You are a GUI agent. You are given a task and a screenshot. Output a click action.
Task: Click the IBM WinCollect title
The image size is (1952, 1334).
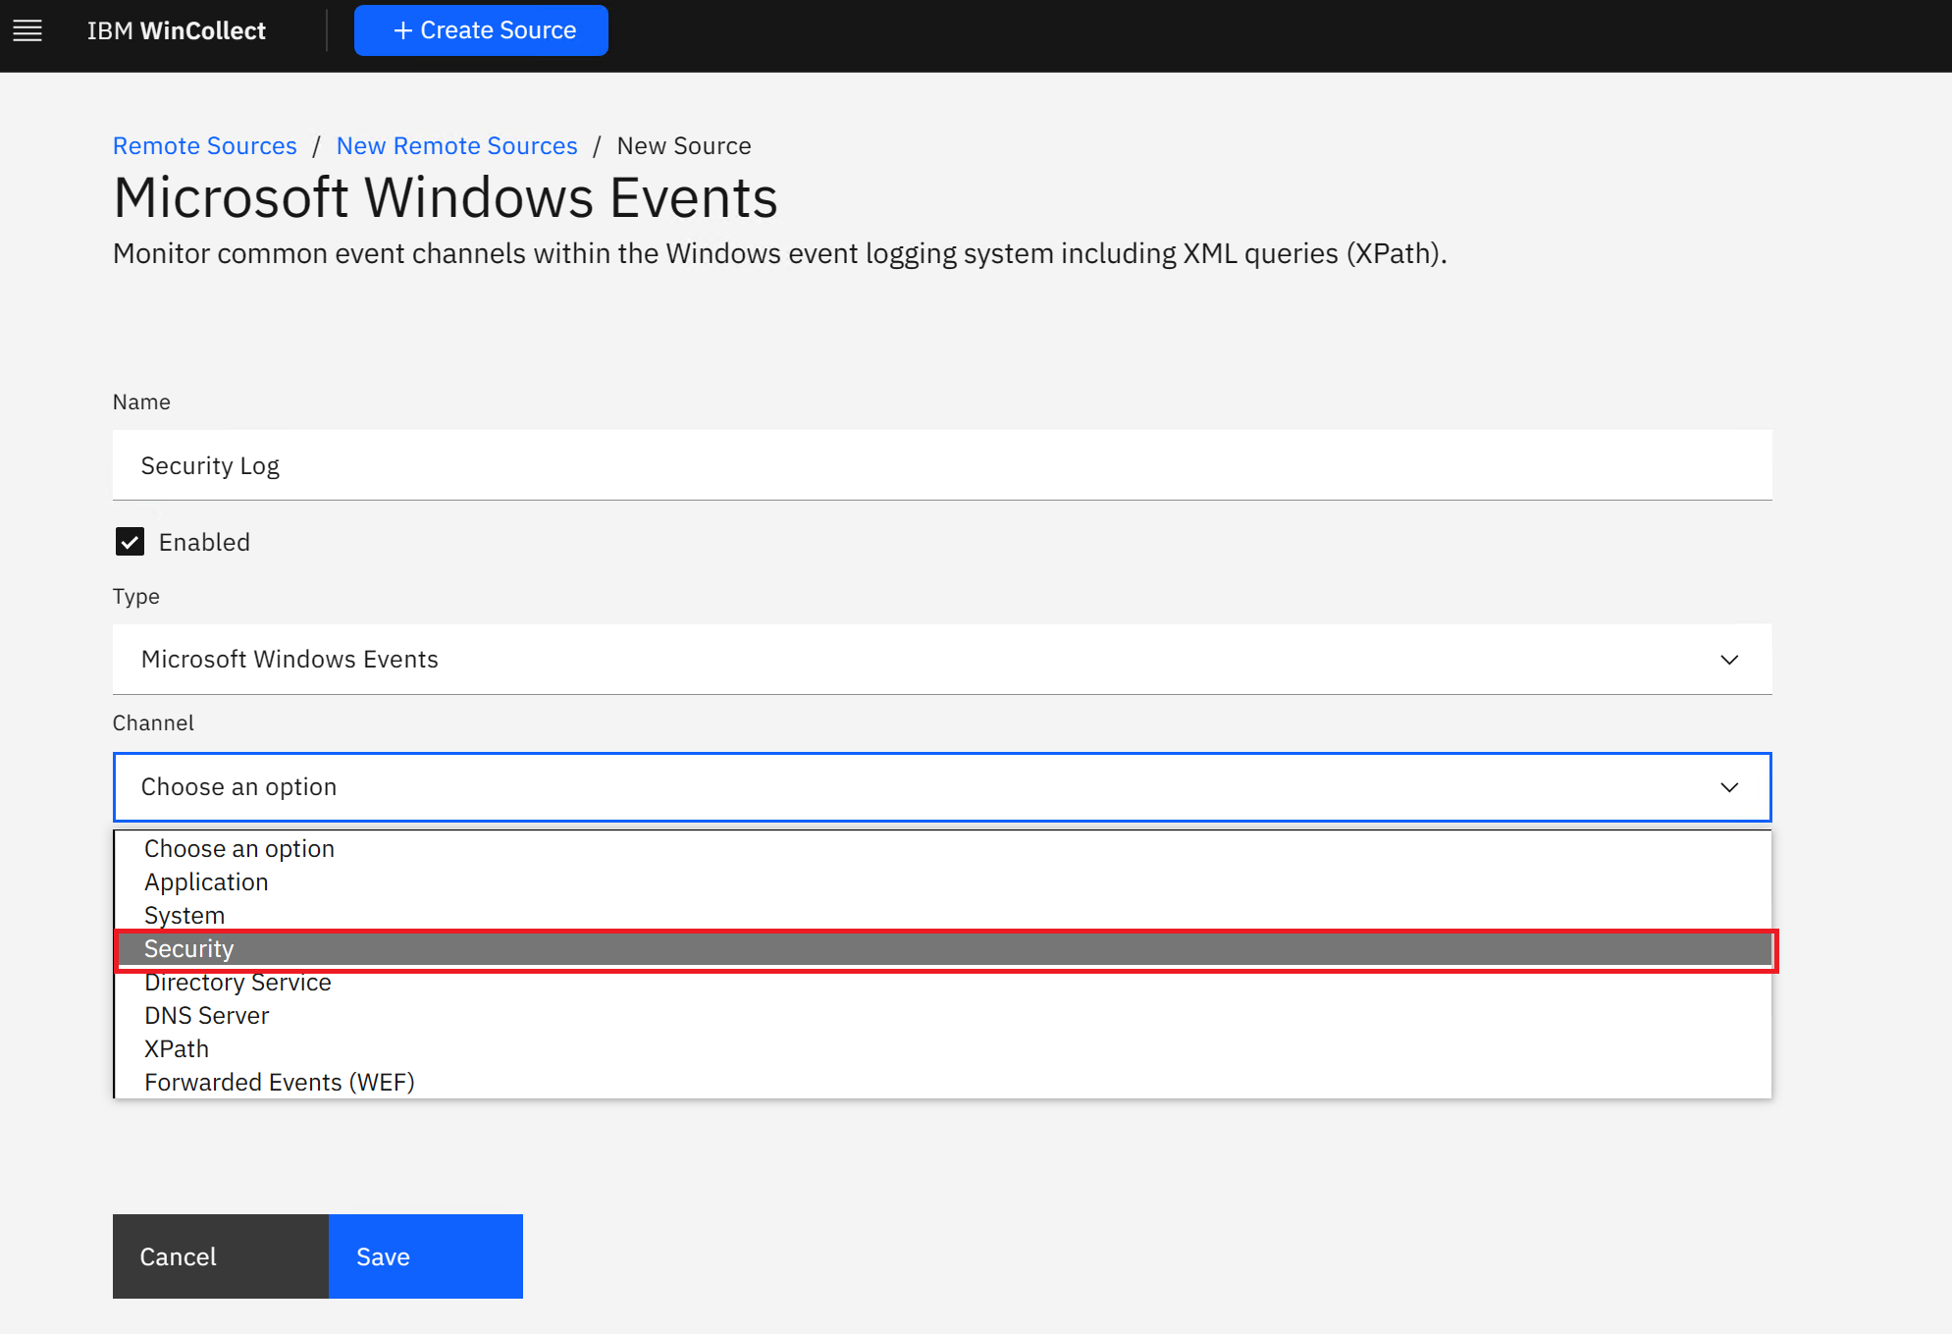[177, 30]
